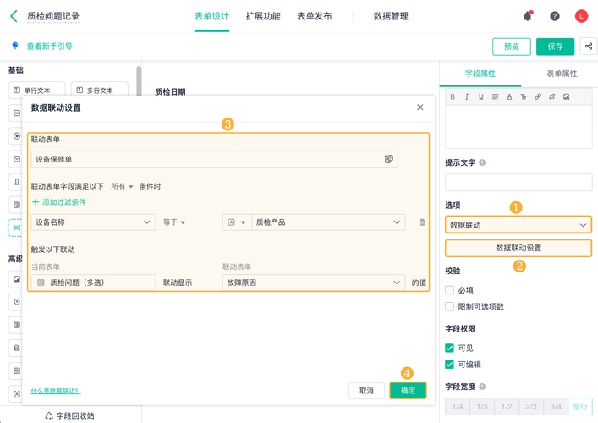Open the notification bell
598x423 pixels.
click(x=528, y=16)
